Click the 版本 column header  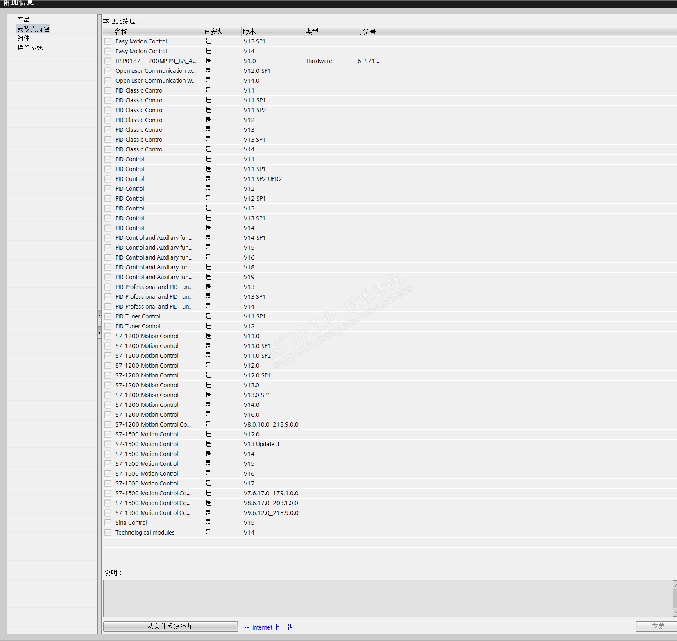click(x=273, y=32)
